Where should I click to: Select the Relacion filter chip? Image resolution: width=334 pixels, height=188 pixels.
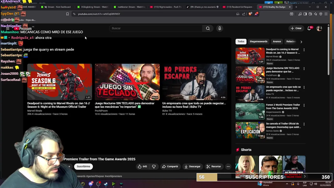291,42
